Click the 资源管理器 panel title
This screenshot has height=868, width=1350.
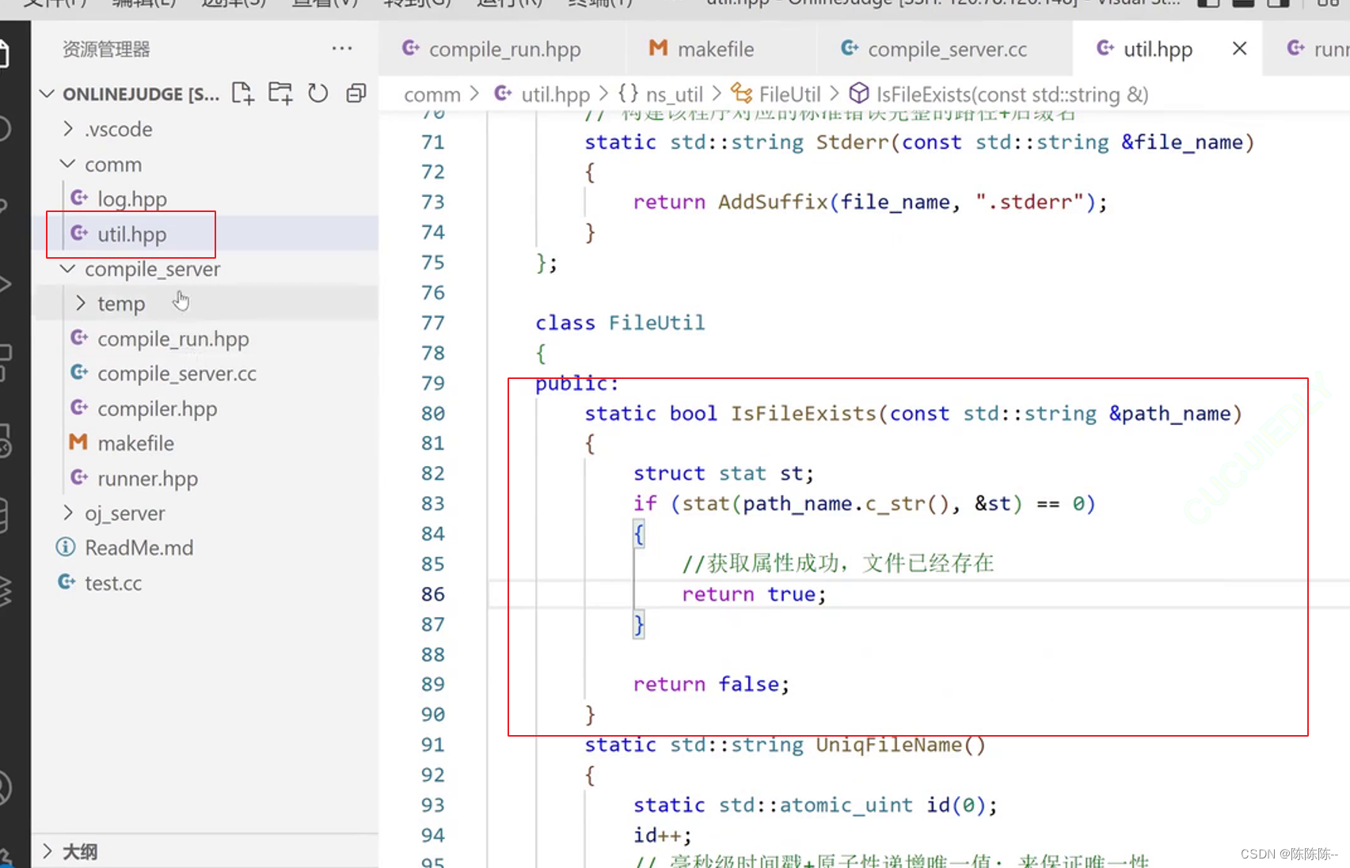point(106,49)
